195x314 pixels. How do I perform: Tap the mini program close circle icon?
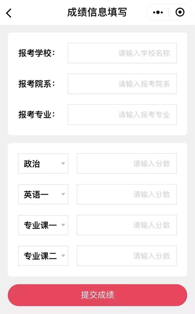[180, 13]
